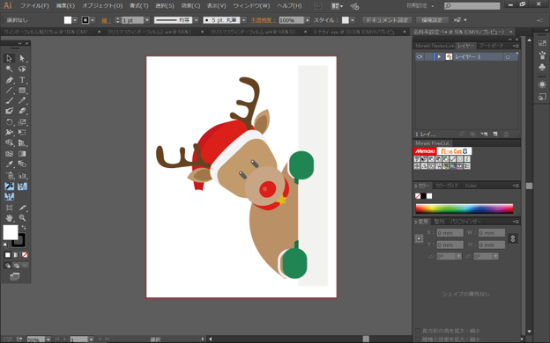
Task: Open stroke weight 1 pt dropdown
Action: pos(147,20)
